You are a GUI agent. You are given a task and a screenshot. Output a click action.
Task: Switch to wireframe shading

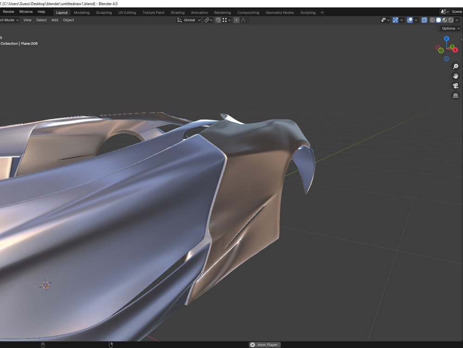(432, 20)
